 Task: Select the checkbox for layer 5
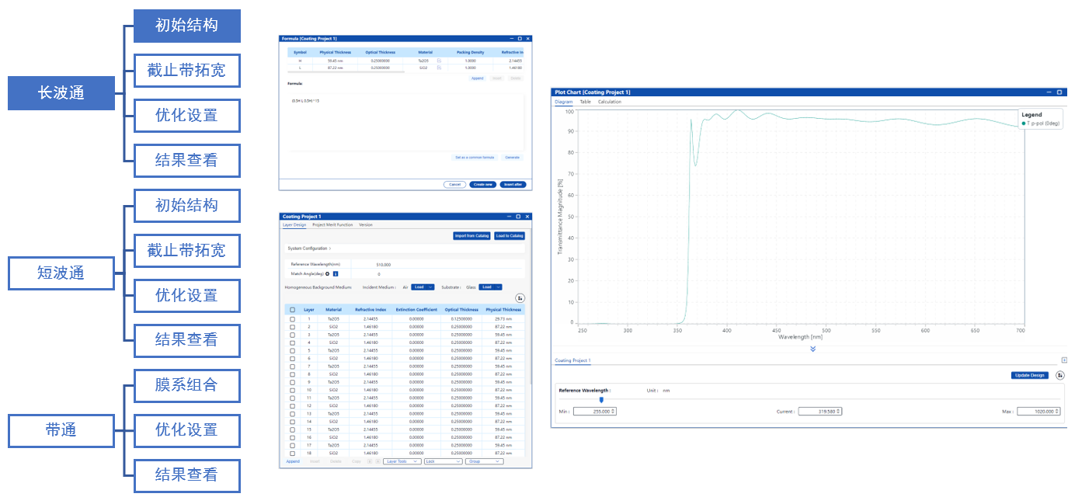(292, 350)
